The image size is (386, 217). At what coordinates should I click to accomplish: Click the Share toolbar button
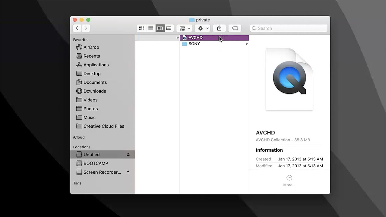click(x=219, y=28)
